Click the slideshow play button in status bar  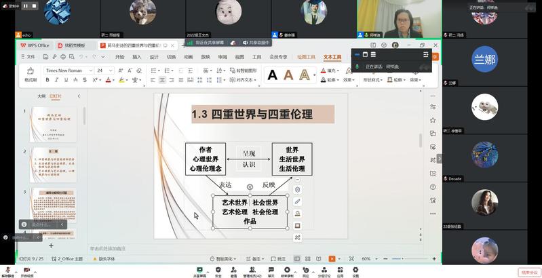pos(331,259)
